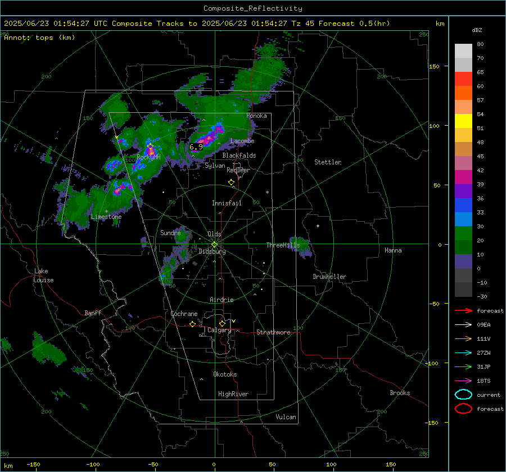Image resolution: width=506 pixels, height=472 pixels.
Task: Click the Calgary city label
Action: (x=219, y=330)
